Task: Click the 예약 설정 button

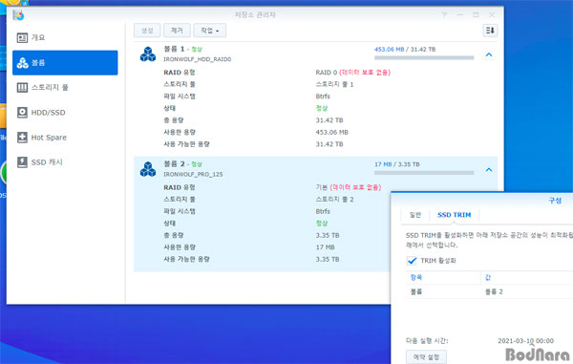Action: pyautogui.click(x=426, y=356)
